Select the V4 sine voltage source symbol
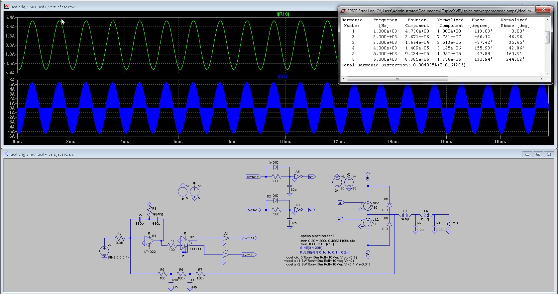Viewport: 558px width, 294px height. coord(104,251)
